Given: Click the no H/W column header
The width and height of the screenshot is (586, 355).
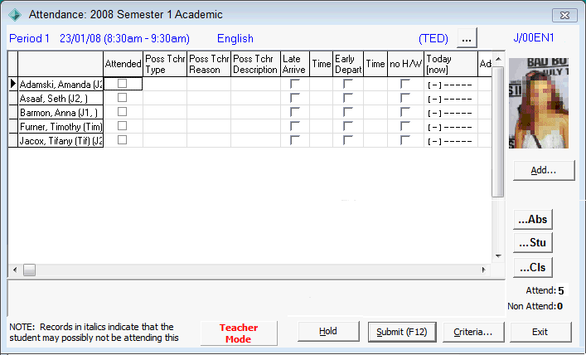Looking at the screenshot, I should coord(405,64).
